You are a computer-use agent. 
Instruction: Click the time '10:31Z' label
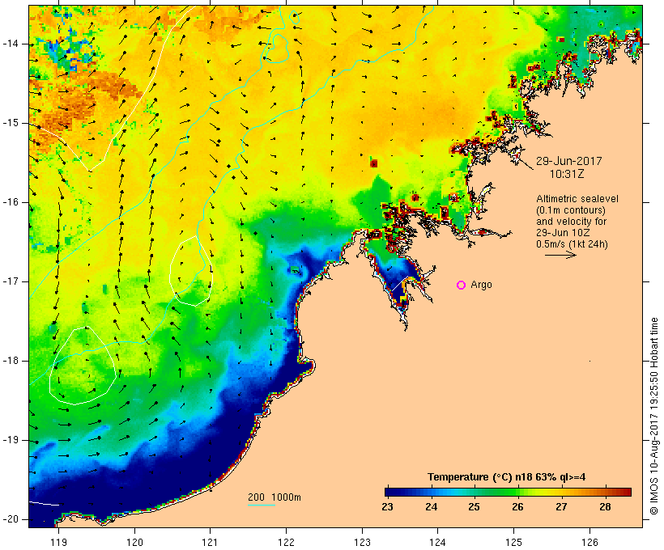567,174
